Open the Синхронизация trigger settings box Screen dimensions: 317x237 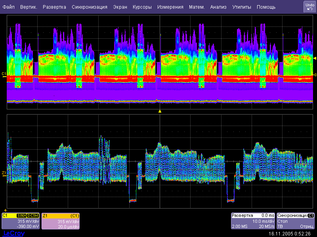(296, 221)
